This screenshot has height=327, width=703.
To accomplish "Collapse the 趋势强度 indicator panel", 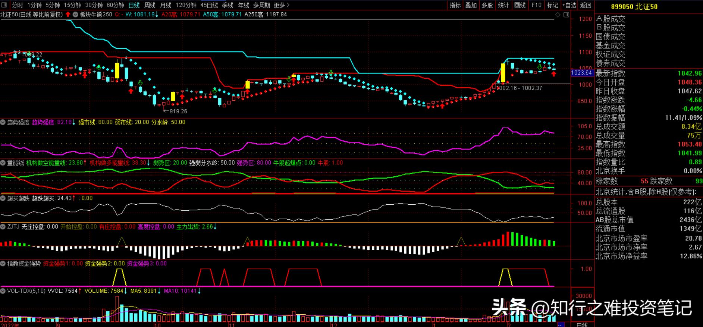I will tap(3, 122).
